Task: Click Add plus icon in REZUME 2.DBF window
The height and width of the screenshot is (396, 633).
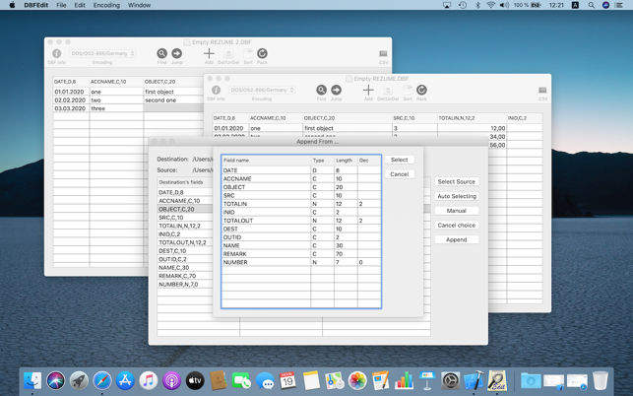Action: tap(209, 53)
